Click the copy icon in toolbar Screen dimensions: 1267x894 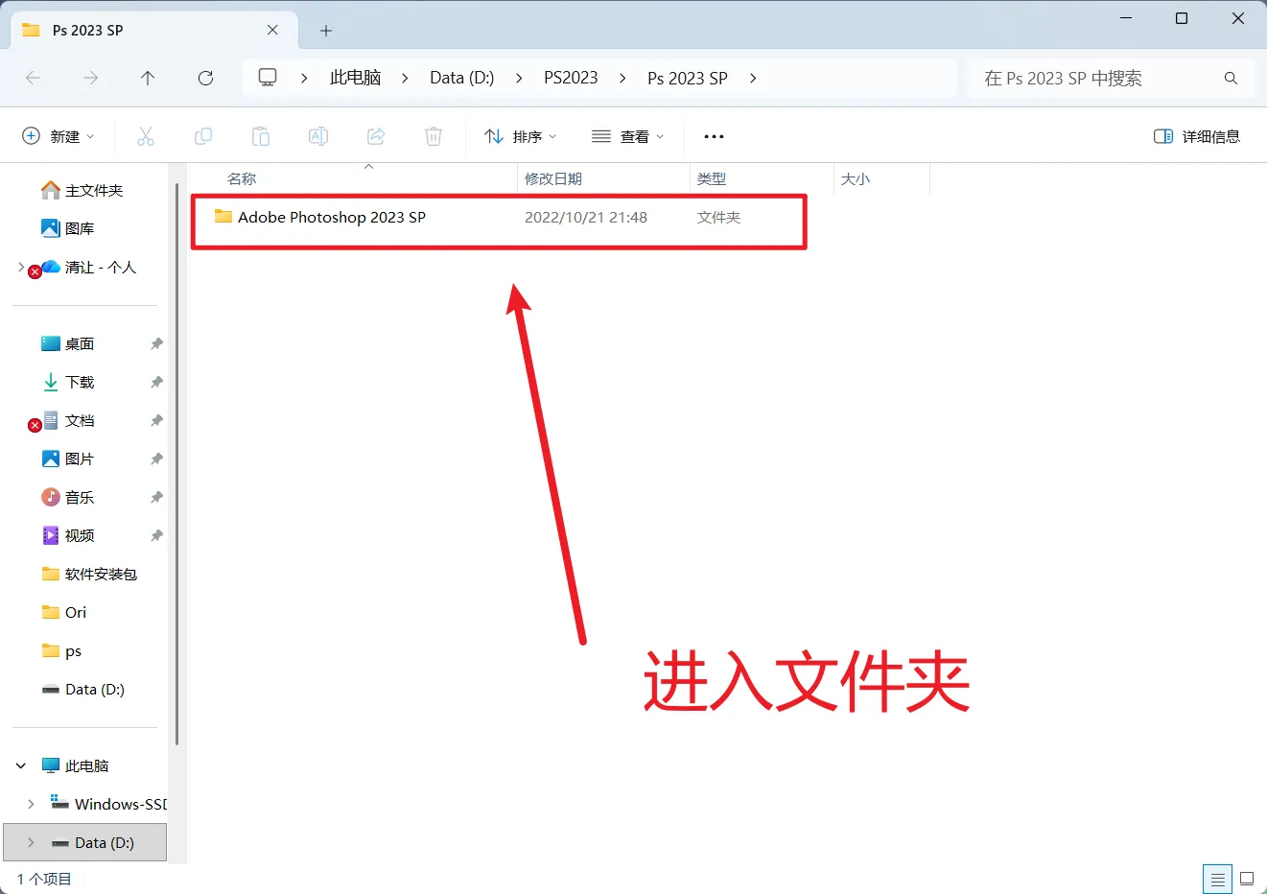click(x=203, y=136)
